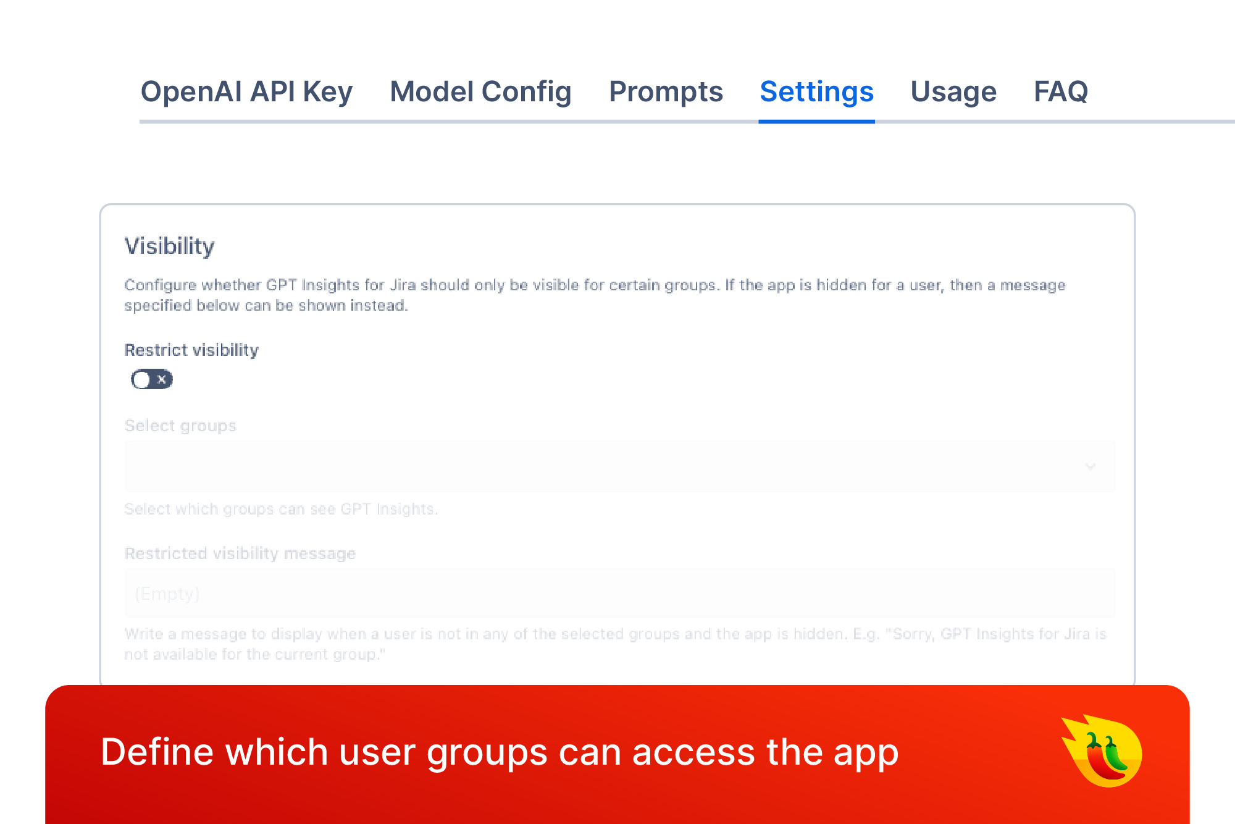The width and height of the screenshot is (1235, 824).
Task: Enable the Restrict visibility toggle
Action: [x=151, y=379]
